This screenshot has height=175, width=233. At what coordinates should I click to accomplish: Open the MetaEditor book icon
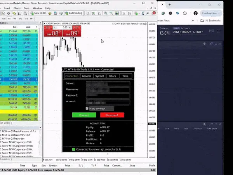50,13
